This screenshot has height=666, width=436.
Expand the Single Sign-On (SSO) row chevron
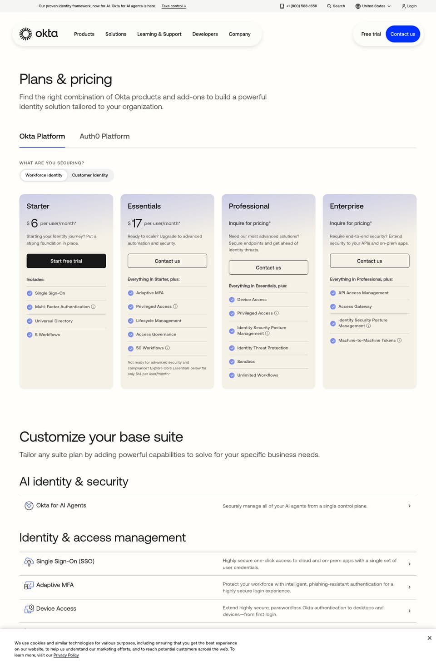[409, 564]
